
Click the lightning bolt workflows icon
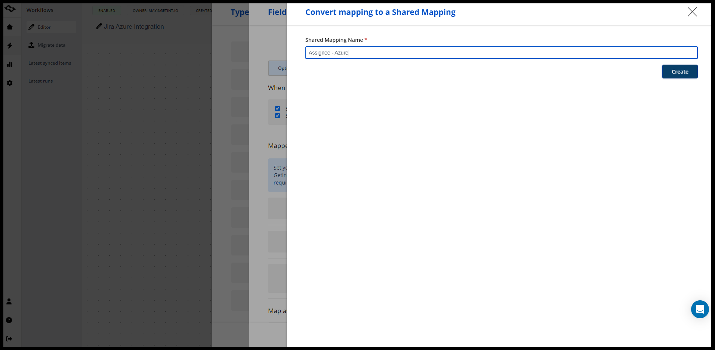(10, 46)
